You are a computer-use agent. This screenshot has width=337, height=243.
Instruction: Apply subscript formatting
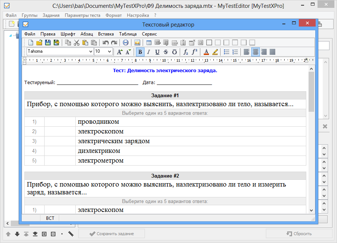[x=186, y=52]
